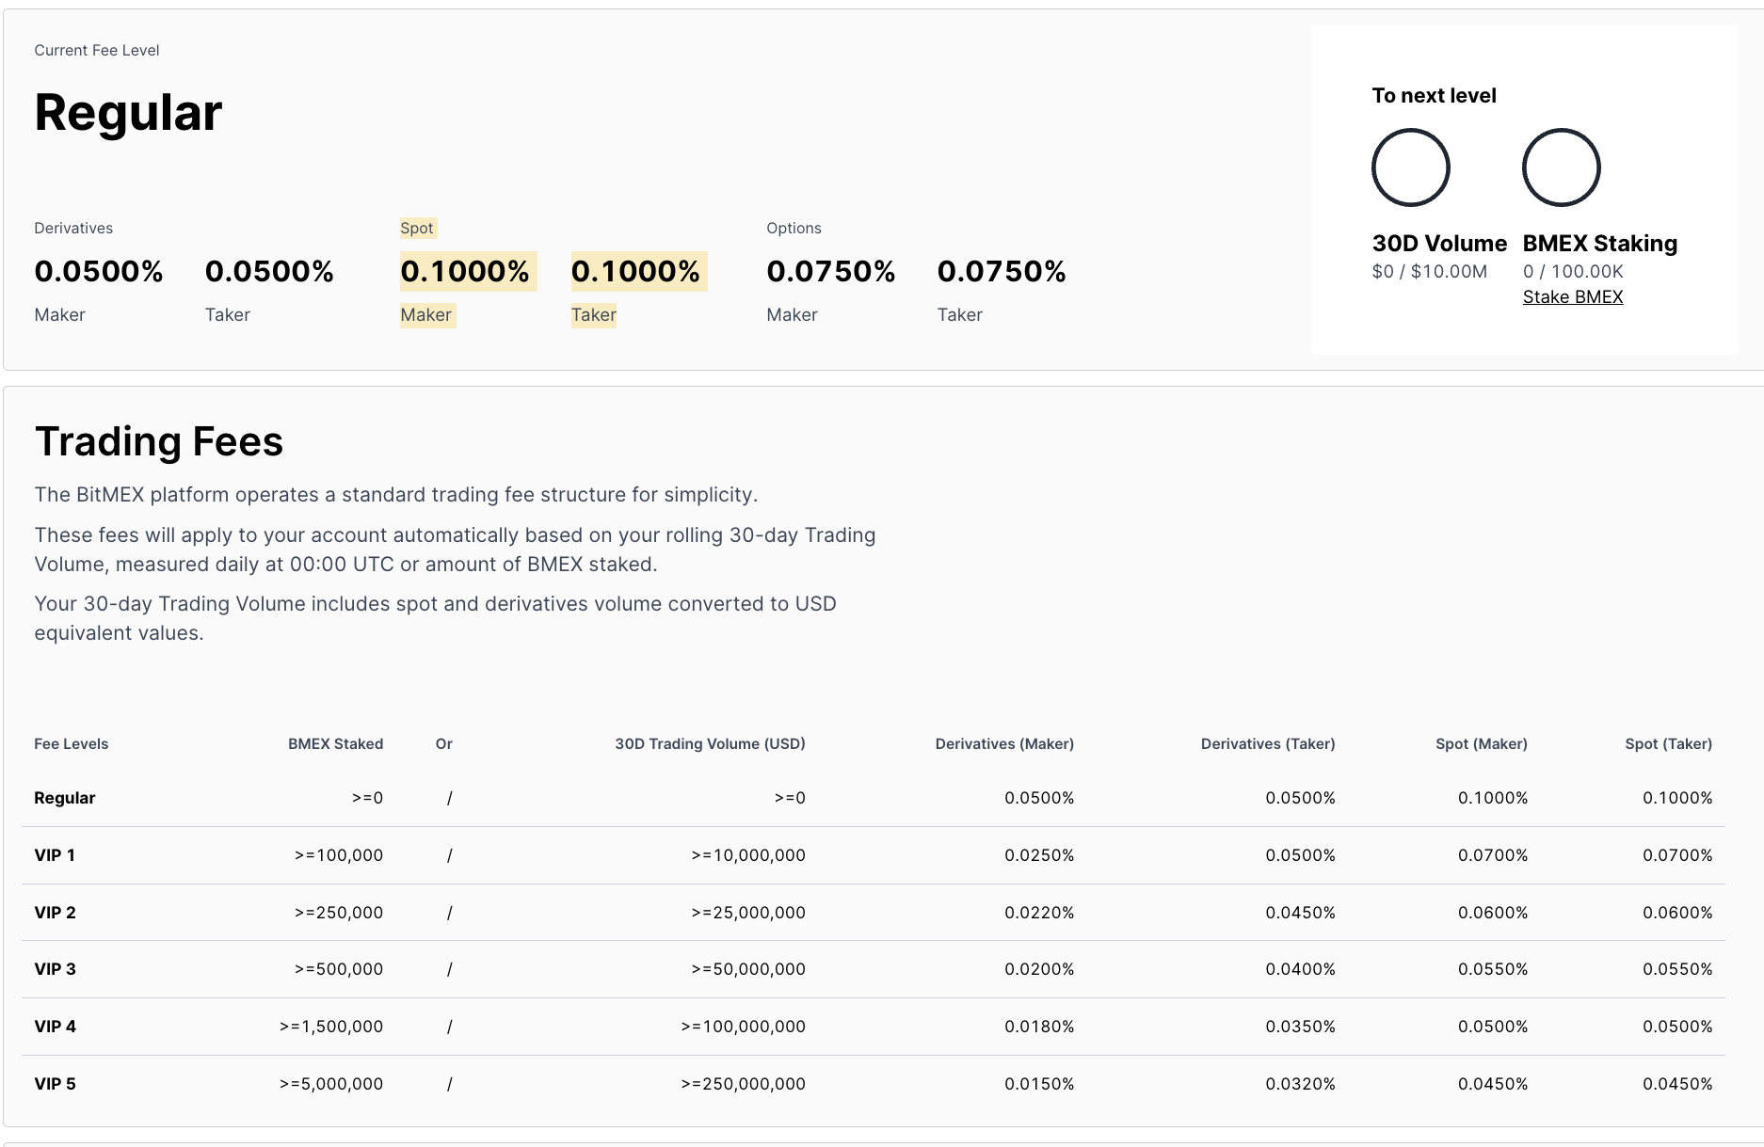Select the "VIP 1" row label

(x=55, y=855)
